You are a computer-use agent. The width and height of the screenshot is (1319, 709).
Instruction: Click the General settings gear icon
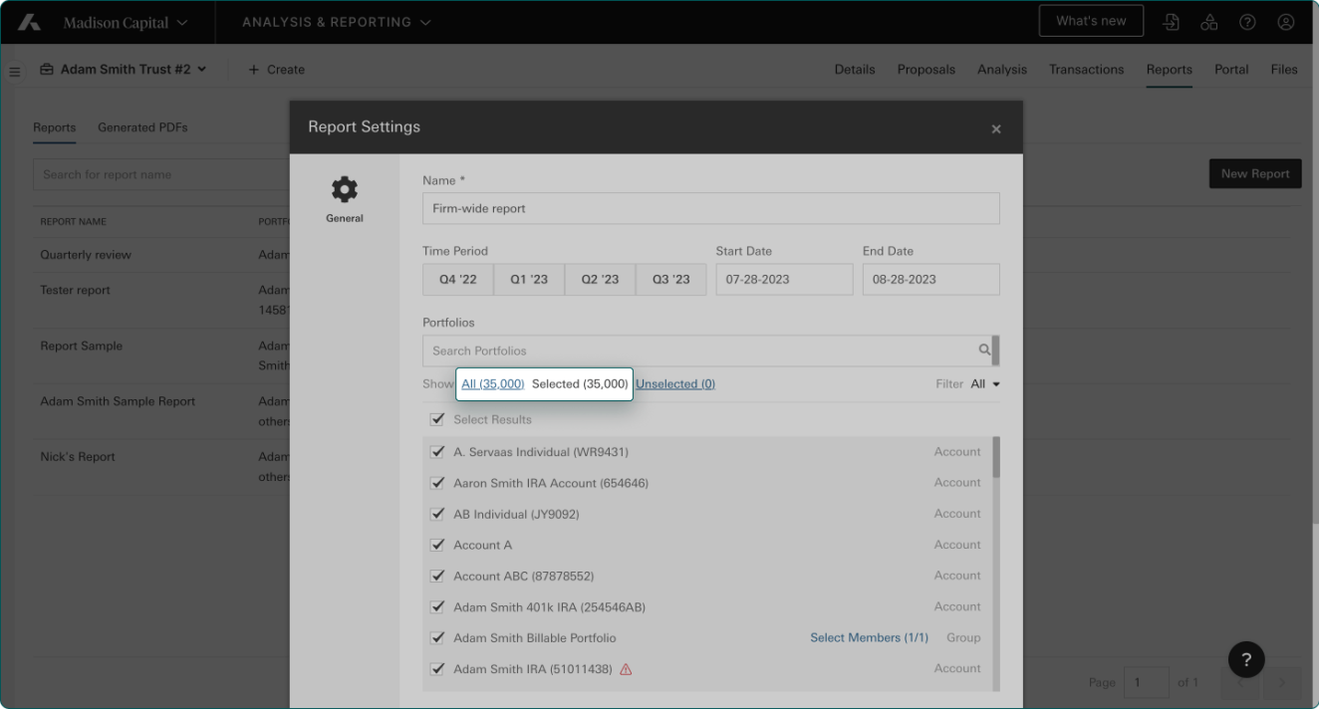pos(344,189)
